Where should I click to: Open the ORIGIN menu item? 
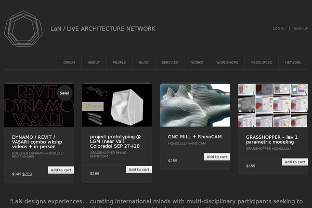pyautogui.click(x=69, y=62)
